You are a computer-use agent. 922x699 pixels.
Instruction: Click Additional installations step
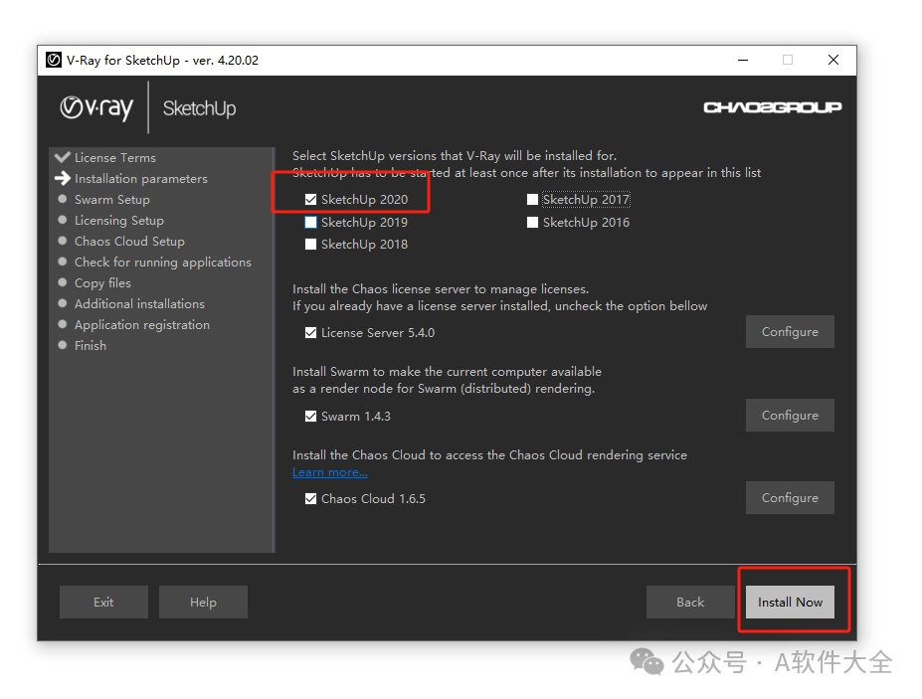coord(139,304)
